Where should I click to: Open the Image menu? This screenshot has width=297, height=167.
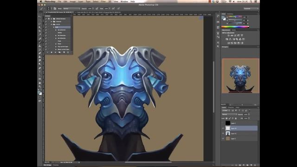coord(73,1)
